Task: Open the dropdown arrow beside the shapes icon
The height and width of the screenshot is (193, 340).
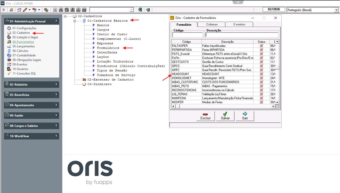Action: (x=39, y=10)
